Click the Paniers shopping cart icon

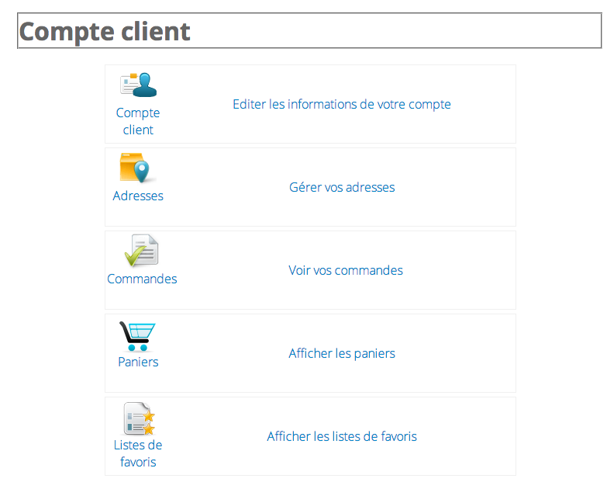tap(137, 336)
